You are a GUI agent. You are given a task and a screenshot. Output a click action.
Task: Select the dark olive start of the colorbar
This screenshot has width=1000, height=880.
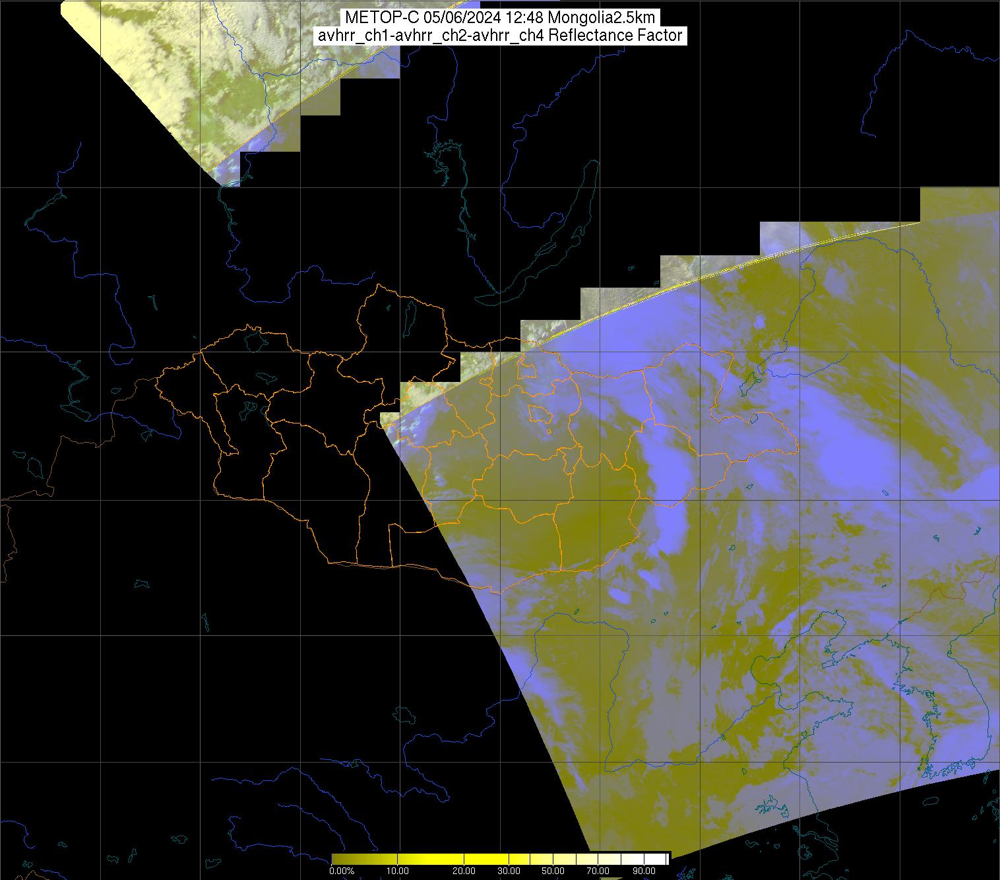[340, 858]
